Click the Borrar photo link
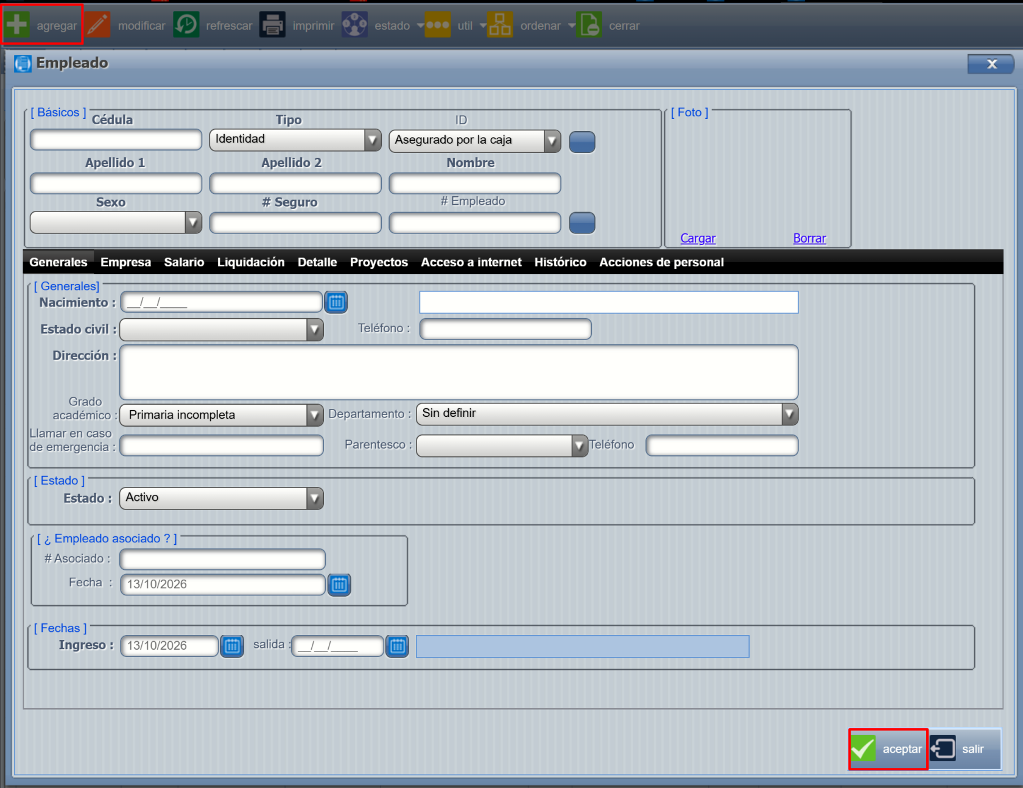1023x788 pixels. point(809,238)
